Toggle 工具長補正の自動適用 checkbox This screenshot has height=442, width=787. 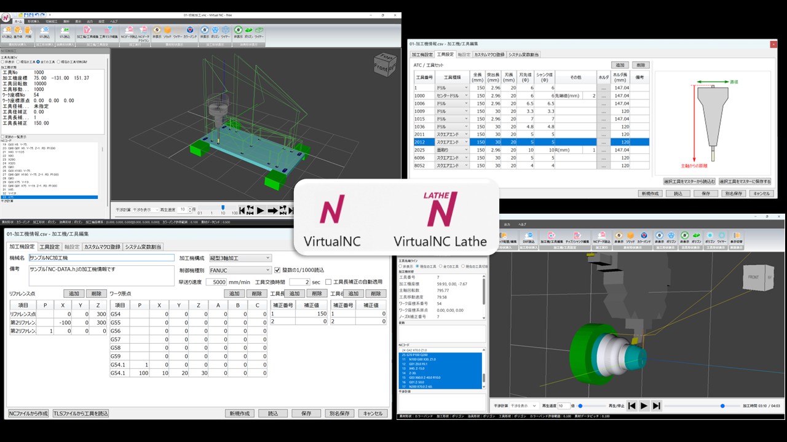click(328, 282)
